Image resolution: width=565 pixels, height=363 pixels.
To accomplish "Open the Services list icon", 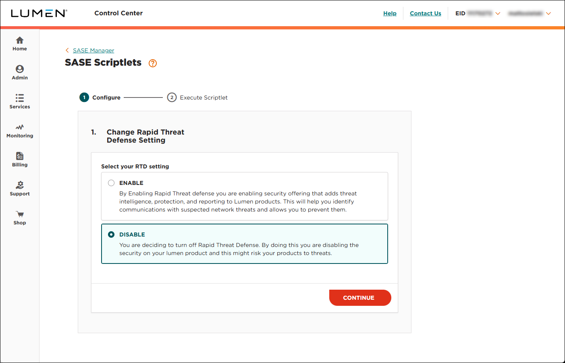I will [x=20, y=98].
